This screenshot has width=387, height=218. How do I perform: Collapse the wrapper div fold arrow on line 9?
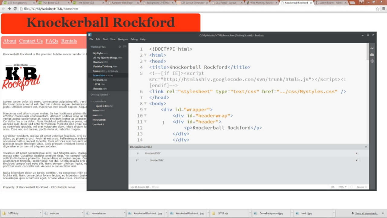click(145, 109)
